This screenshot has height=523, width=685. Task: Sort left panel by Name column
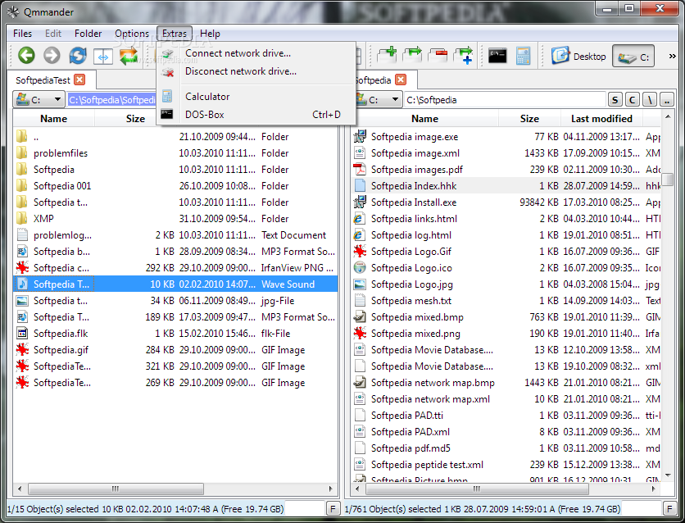54,119
